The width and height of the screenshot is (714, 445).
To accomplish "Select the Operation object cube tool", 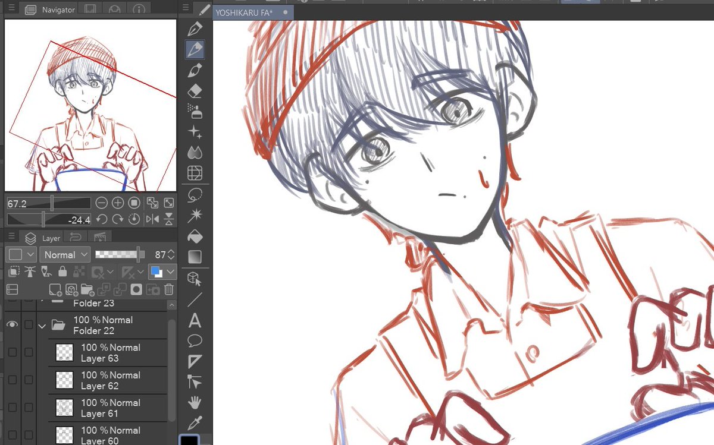I will pos(195,279).
